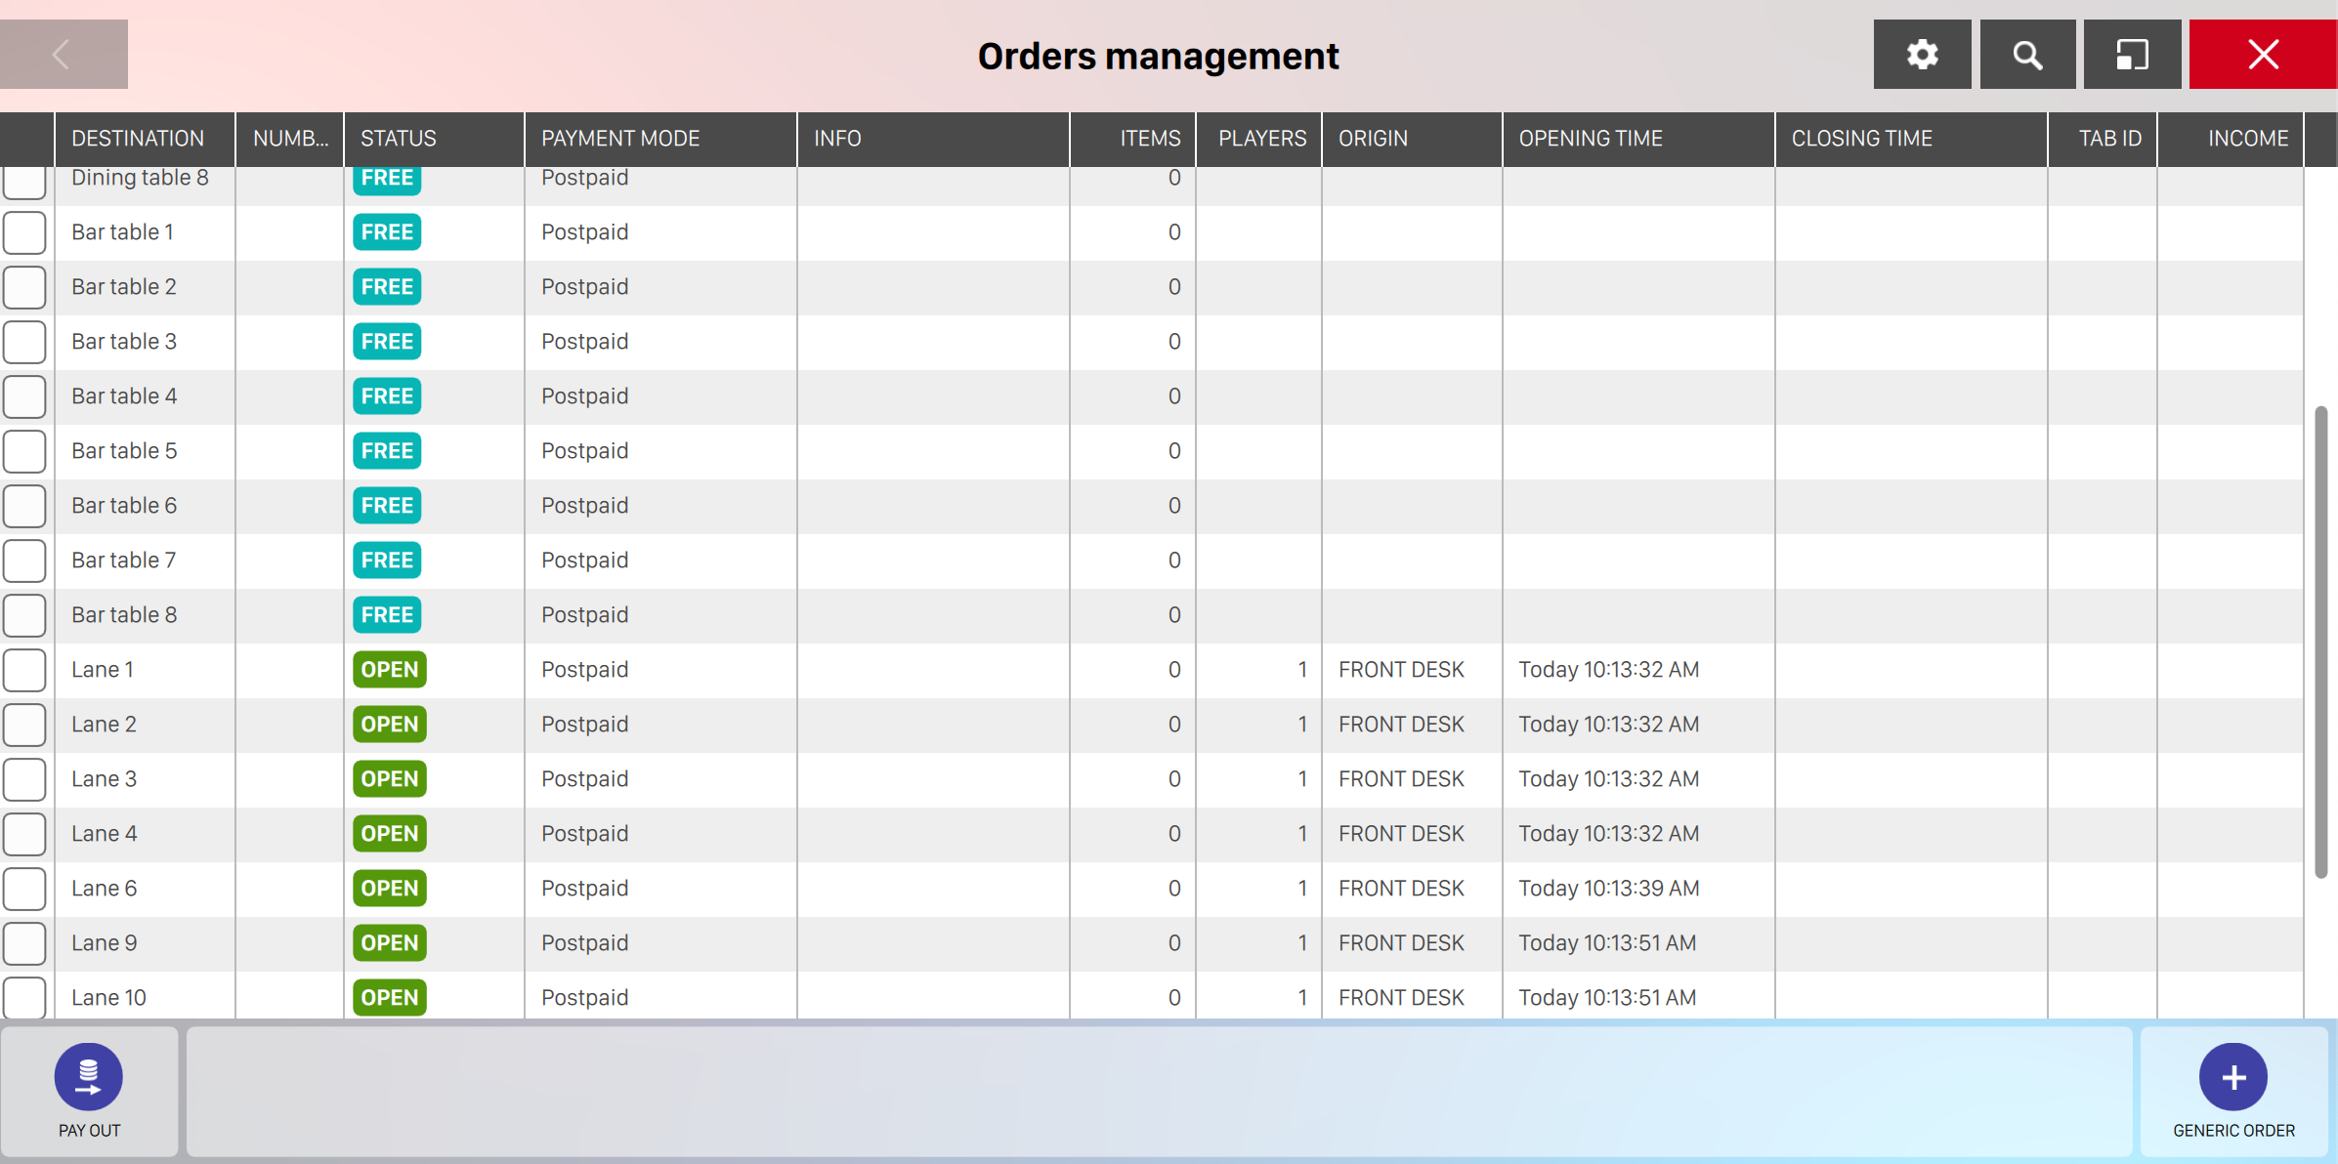The width and height of the screenshot is (2338, 1164).
Task: Click the vertical scrollbar thumb
Action: point(2320,642)
